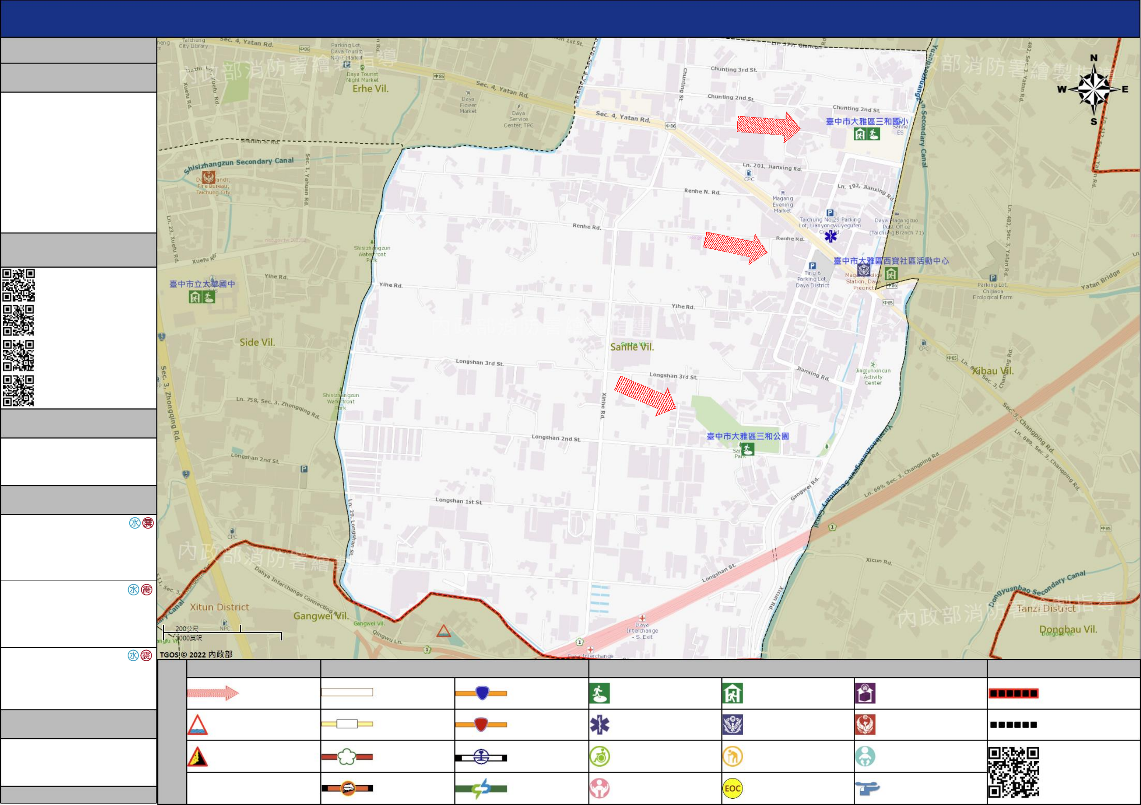Click the yellow EOC circle legend icon

coord(732,788)
